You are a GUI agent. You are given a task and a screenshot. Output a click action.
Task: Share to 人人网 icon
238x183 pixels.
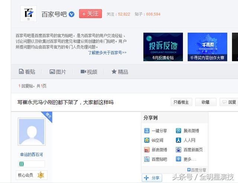pos(178,140)
